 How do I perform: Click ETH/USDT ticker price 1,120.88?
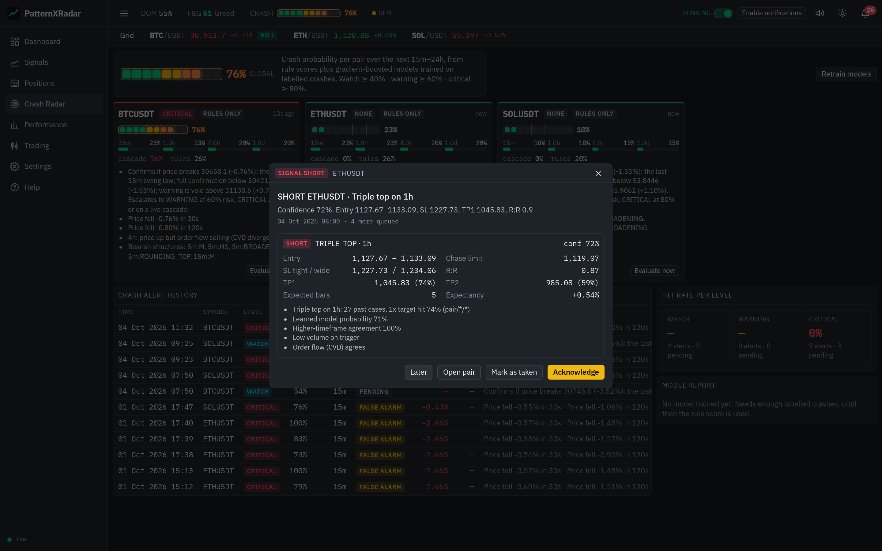click(351, 35)
